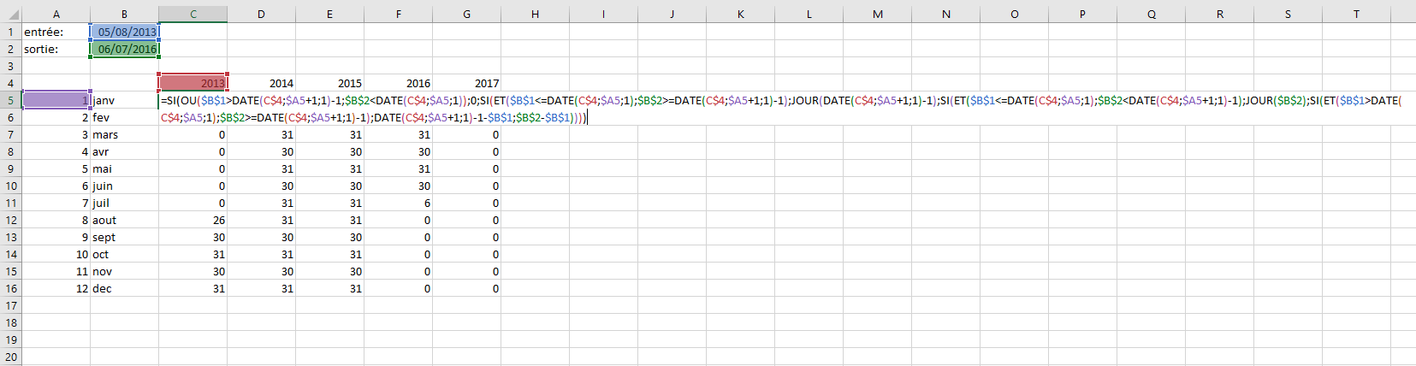
Task: Click the 'oct' month cell
Action: point(124,254)
